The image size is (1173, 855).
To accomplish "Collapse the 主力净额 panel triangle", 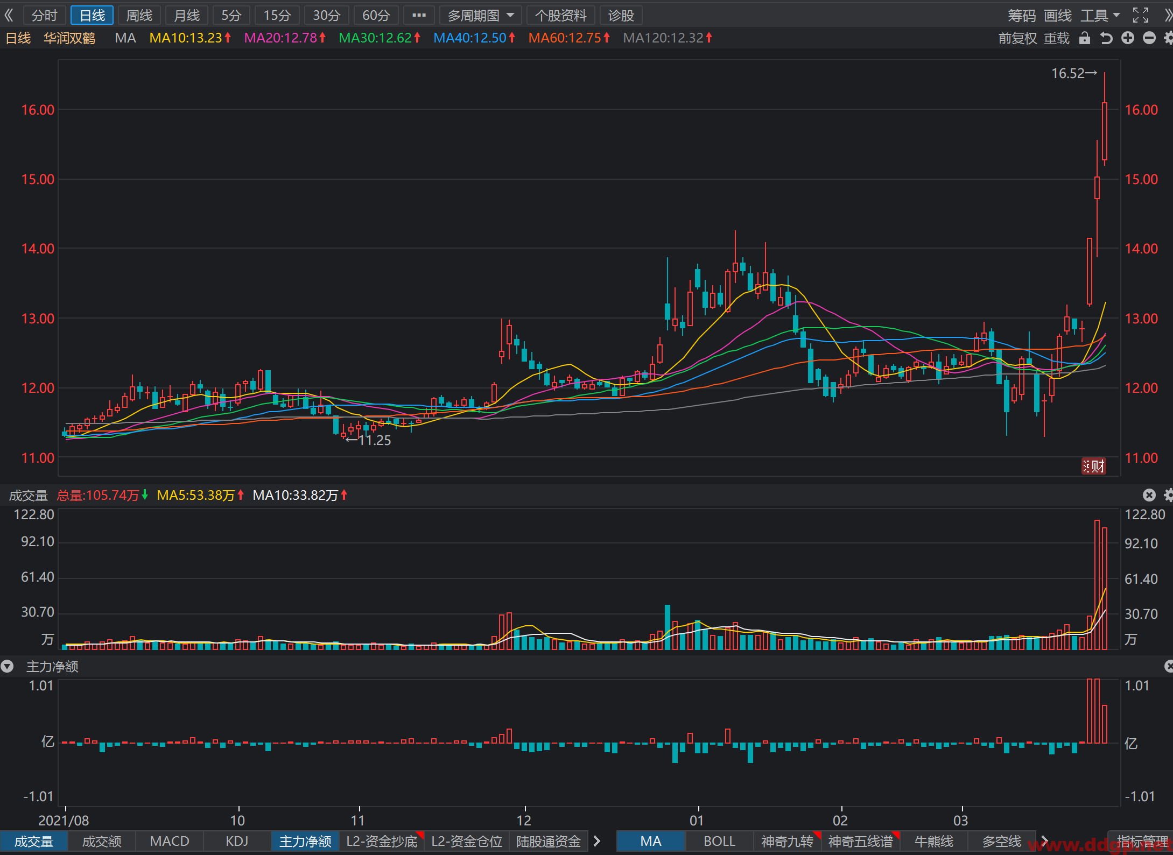I will [7, 667].
